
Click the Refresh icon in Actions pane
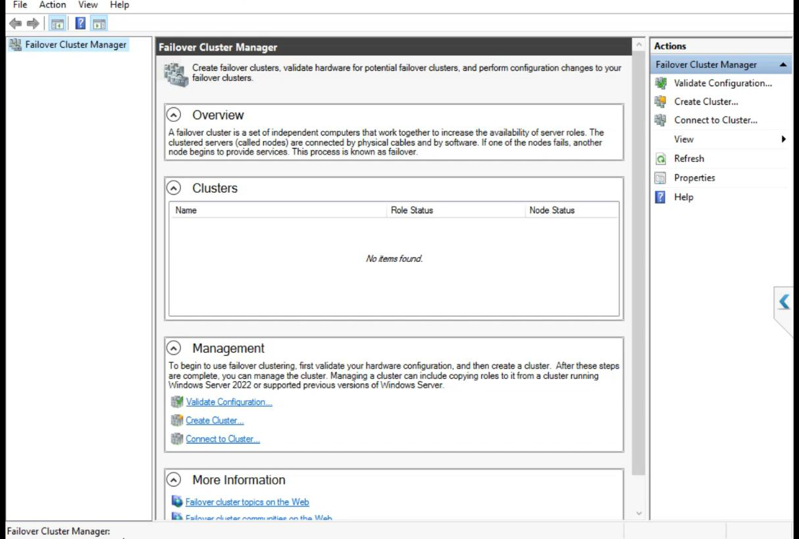click(x=662, y=159)
